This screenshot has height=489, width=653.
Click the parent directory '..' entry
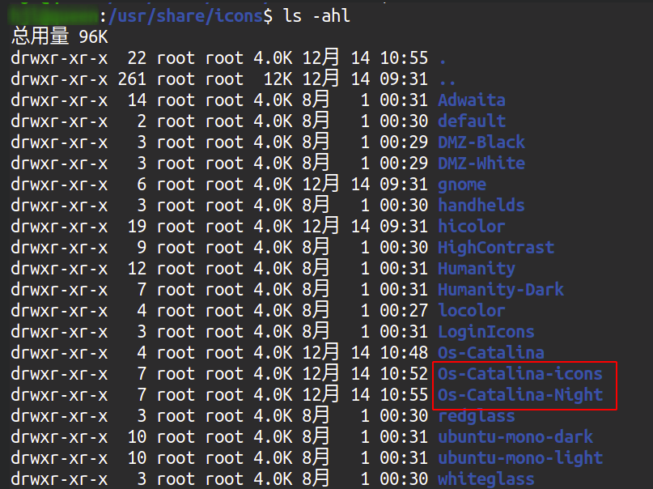pos(447,82)
